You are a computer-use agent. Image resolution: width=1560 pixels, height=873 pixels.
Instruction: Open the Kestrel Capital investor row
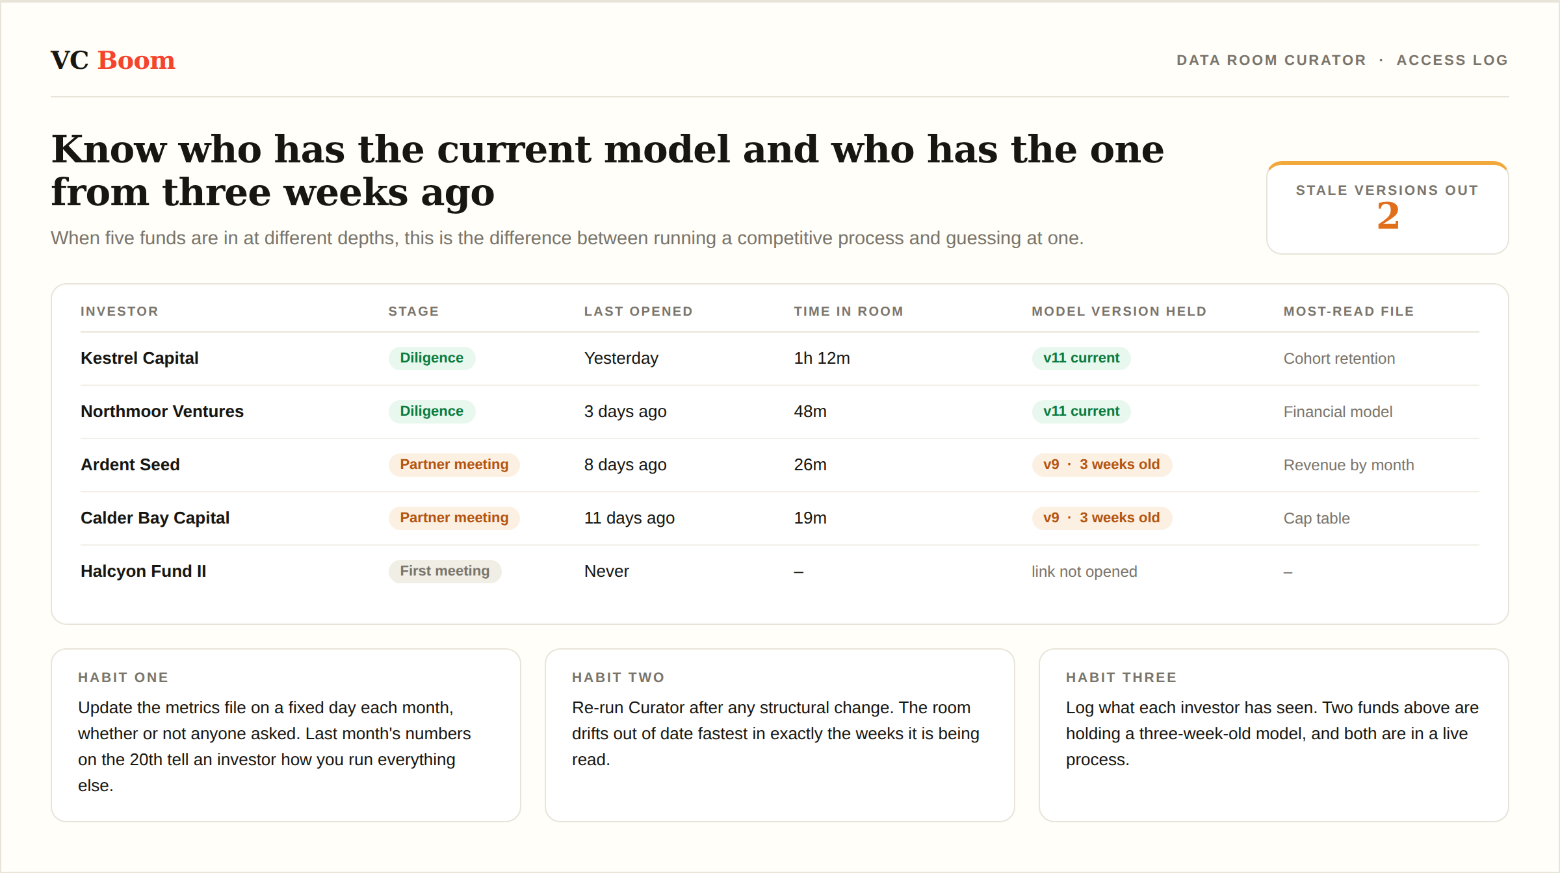tap(780, 359)
